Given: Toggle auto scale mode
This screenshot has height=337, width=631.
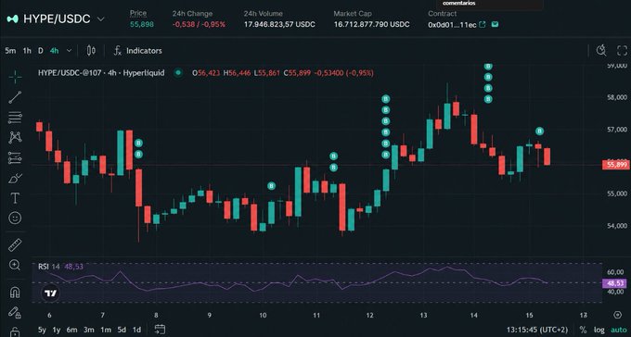Looking at the screenshot, I should pos(619,330).
